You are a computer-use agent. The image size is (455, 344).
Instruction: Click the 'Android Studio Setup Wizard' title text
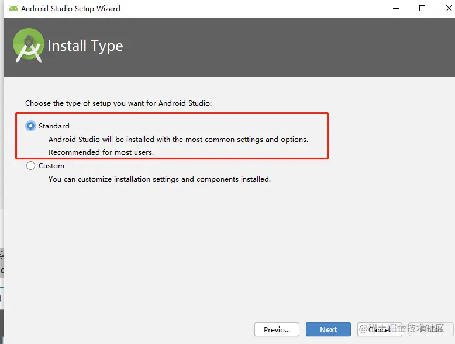pos(71,8)
